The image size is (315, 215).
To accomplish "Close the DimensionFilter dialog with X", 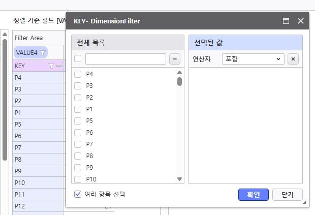I will tap(300, 21).
